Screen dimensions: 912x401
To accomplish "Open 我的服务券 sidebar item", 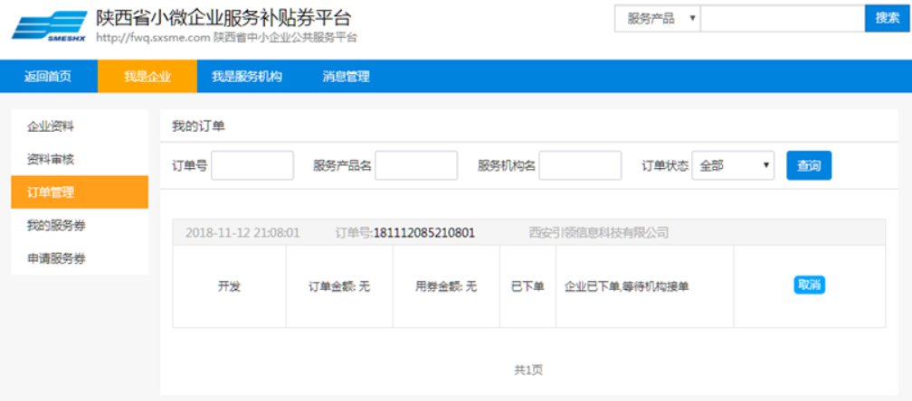I will (56, 225).
